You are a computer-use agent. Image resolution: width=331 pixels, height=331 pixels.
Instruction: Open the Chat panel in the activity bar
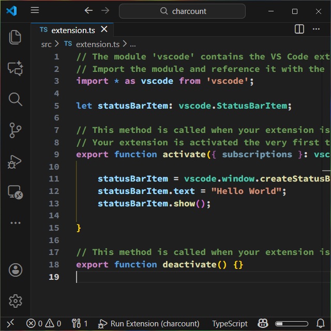[16, 68]
